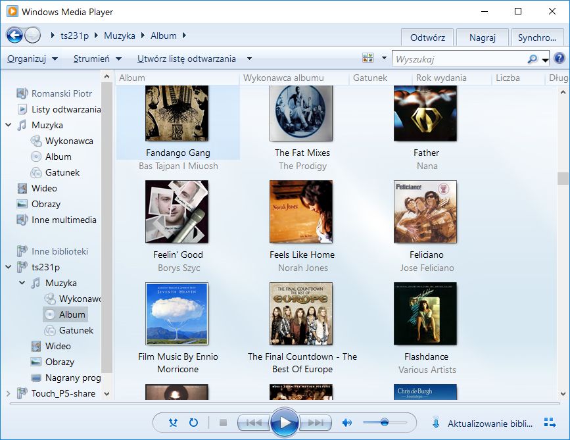Start playback with the Play button
Viewport: 570px width, 440px height.
tap(285, 422)
